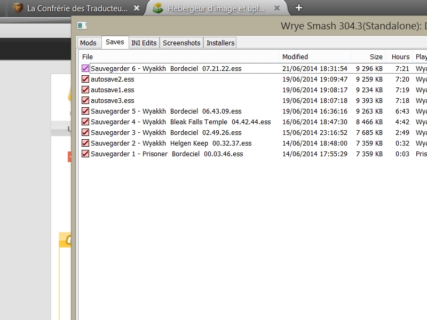Toggle checkbox for Sauvegarder 3 save
Viewport: 427px width, 320px height.
[85, 132]
